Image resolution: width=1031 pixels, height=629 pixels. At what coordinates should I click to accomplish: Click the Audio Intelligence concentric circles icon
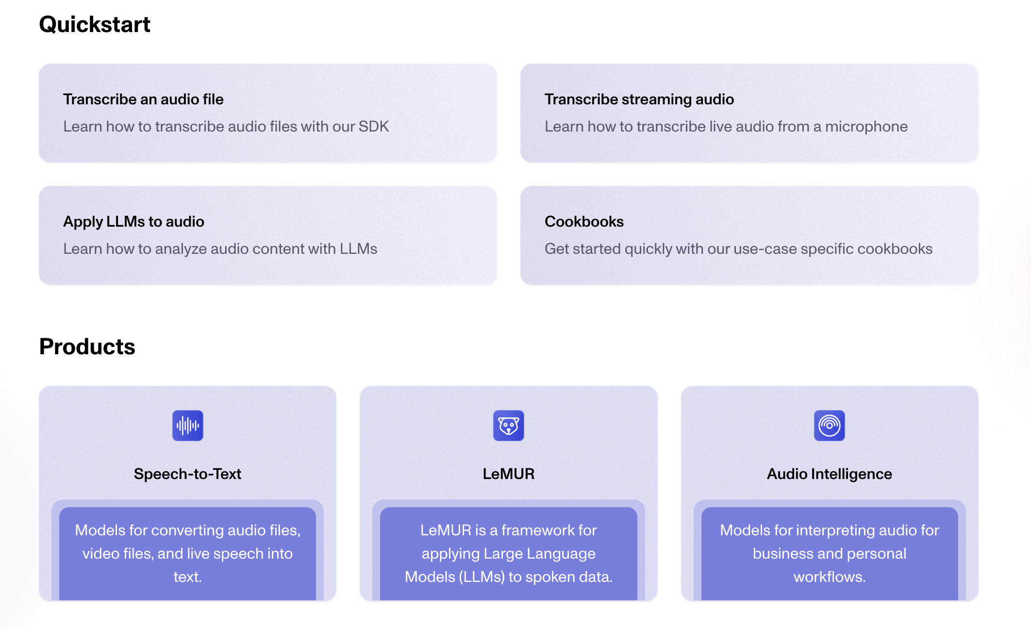tap(829, 426)
